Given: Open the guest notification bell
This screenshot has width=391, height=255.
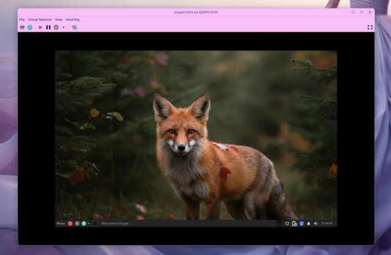Looking at the screenshot, I should (309, 224).
